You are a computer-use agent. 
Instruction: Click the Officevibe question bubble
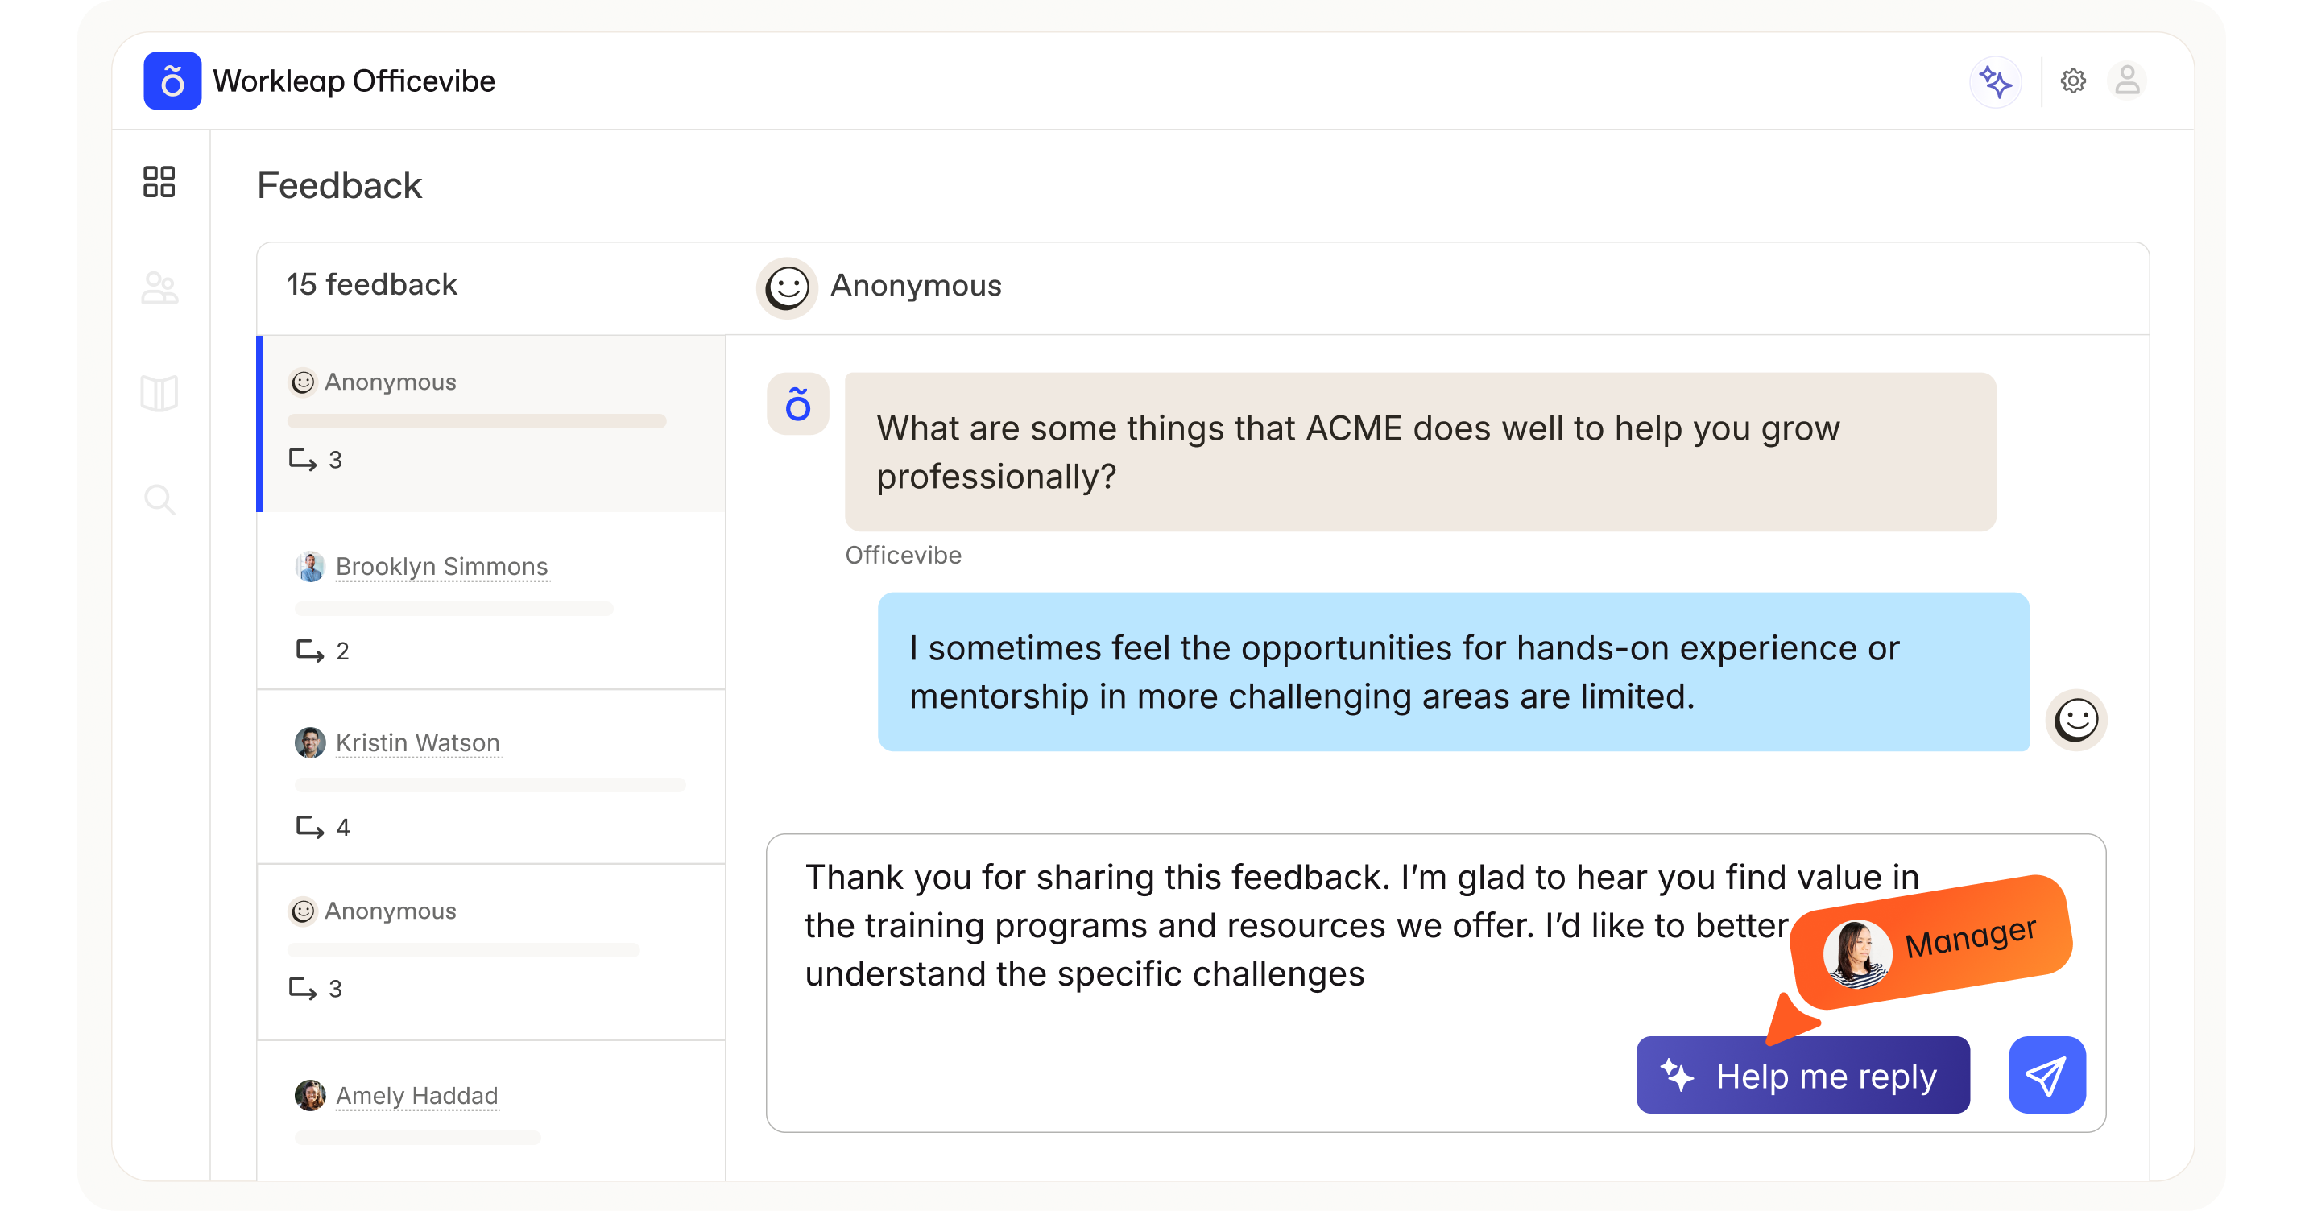click(x=1419, y=452)
